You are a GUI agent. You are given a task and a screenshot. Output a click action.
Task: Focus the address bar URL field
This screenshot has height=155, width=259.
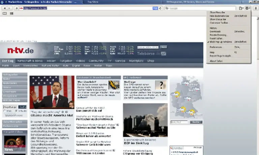(x=88, y=8)
